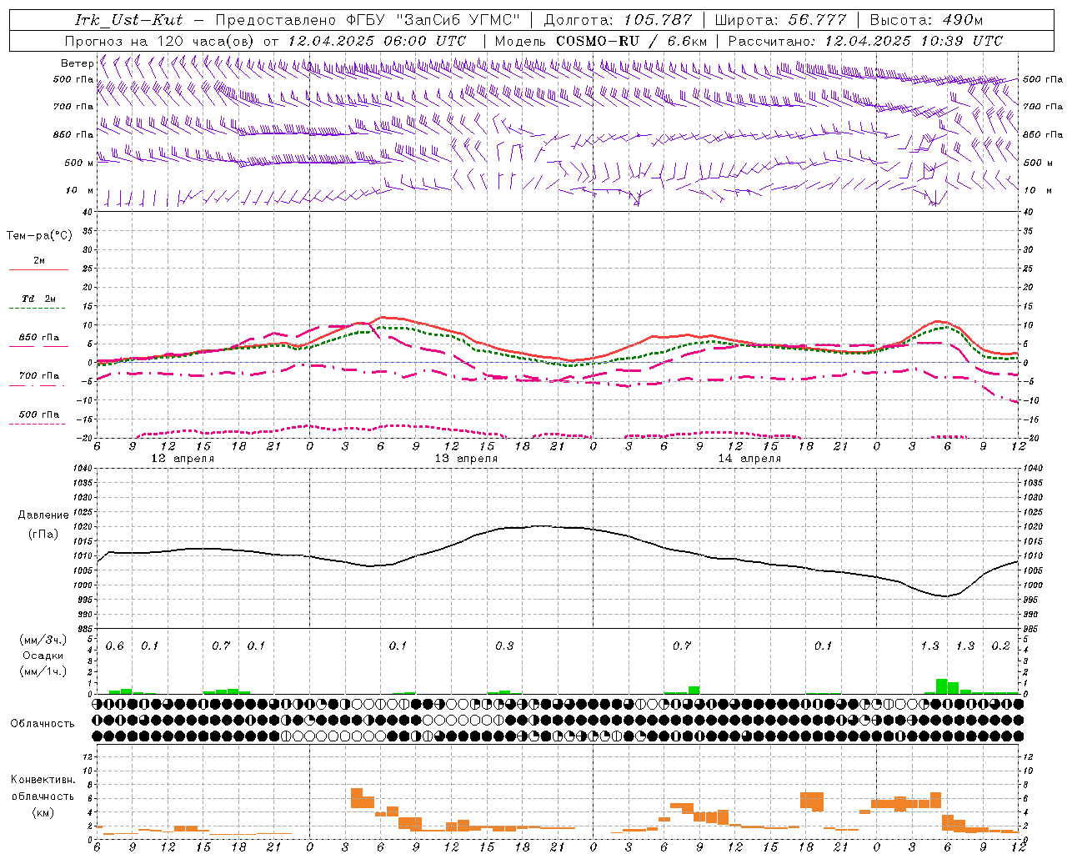
Task: Click the Td 2м dew point legend label
Action: pos(39,298)
